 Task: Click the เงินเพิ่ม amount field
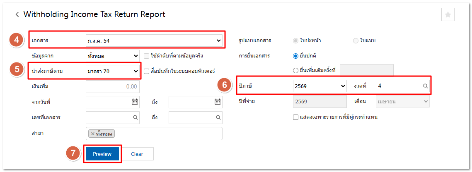pyautogui.click(x=112, y=86)
